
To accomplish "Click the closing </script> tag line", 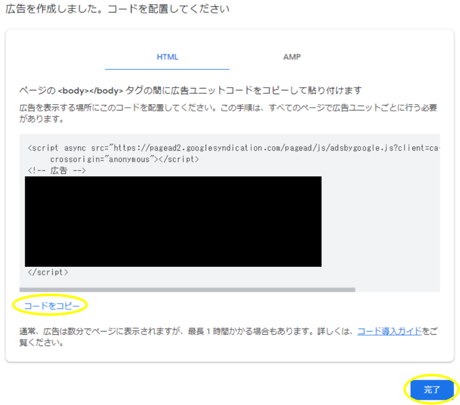I will tap(48, 272).
